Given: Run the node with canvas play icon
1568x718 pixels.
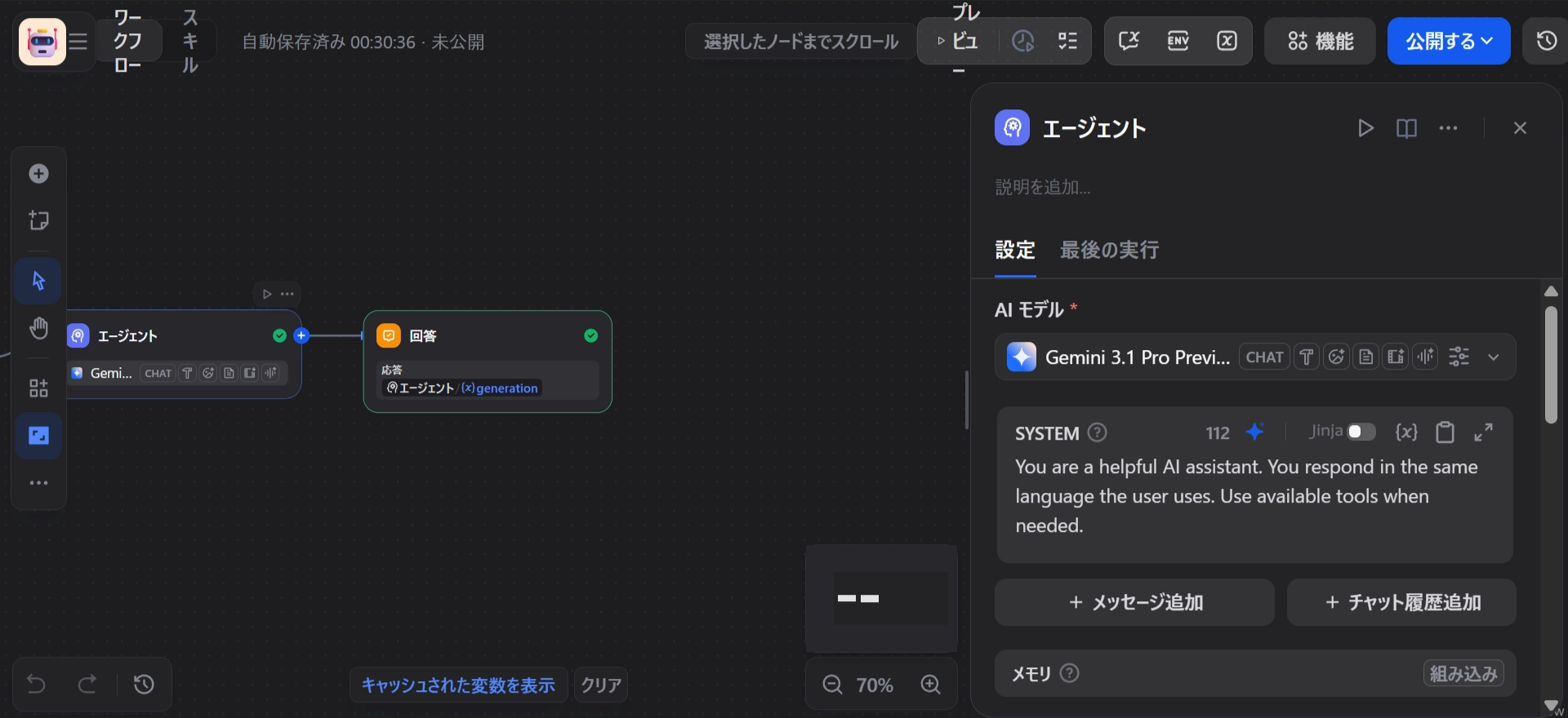Looking at the screenshot, I should point(266,294).
